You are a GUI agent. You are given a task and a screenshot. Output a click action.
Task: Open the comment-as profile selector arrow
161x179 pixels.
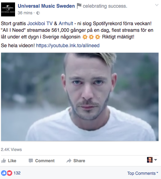[x=155, y=160]
